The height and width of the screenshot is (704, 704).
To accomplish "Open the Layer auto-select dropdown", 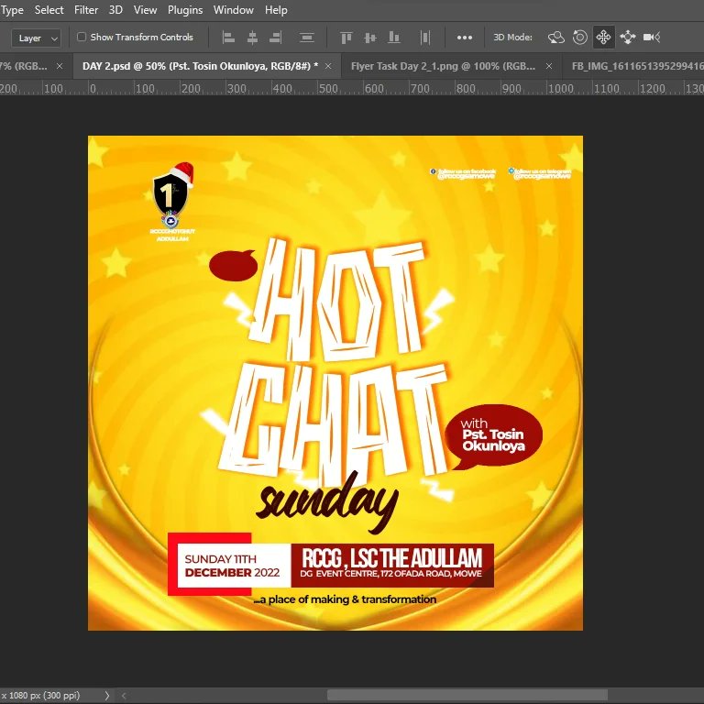I will coord(37,38).
